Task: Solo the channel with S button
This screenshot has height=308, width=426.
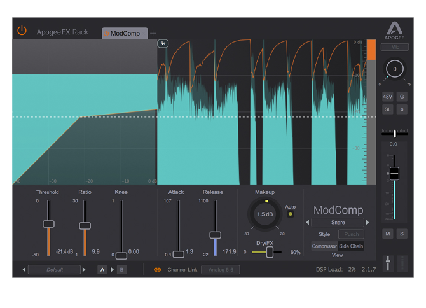Action: click(x=402, y=234)
